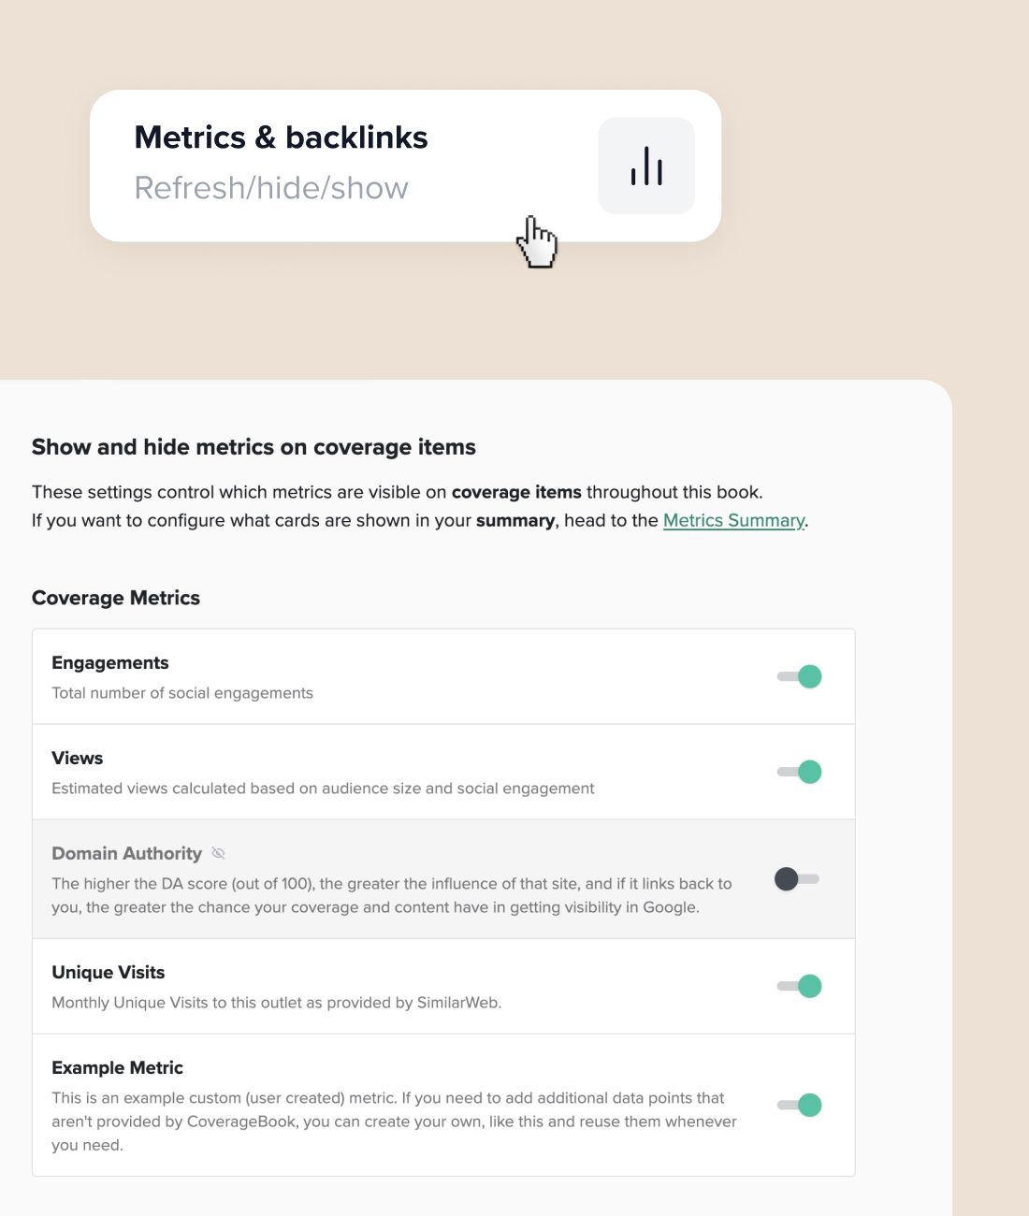
Task: Toggle the Example Metric switch
Action: [800, 1105]
